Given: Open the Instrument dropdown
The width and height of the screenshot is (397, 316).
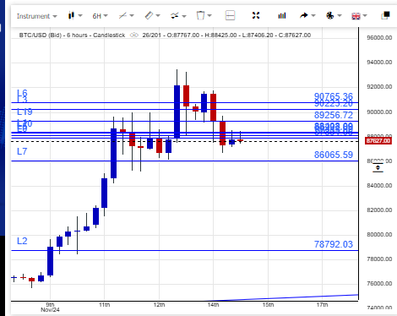Looking at the screenshot, I should pyautogui.click(x=36, y=16).
